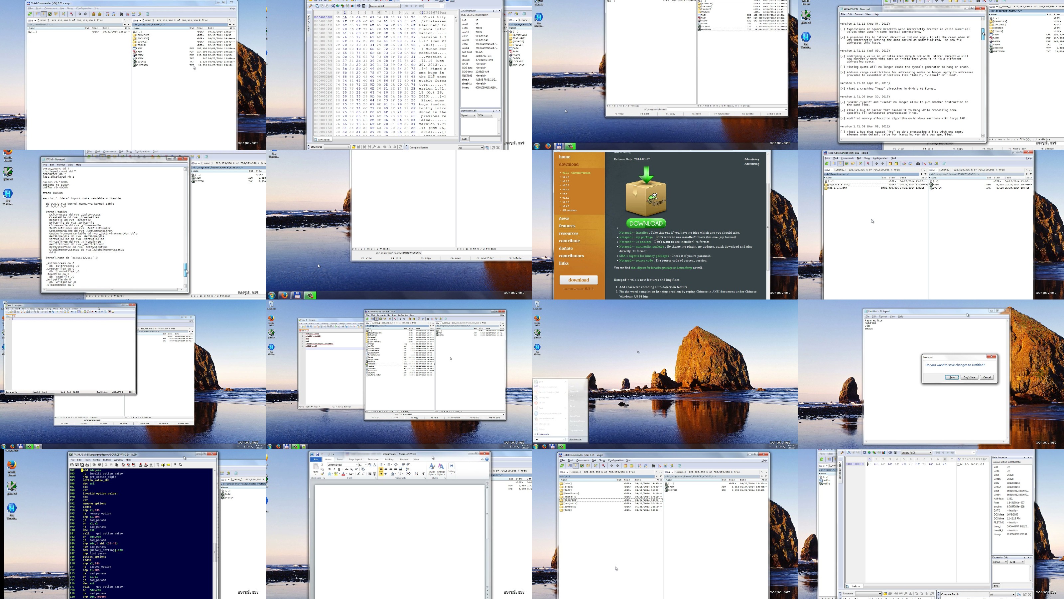1064x599 pixels.
Task: Click the Sort icon in Word's Paragraph group
Action: pos(417,474)
